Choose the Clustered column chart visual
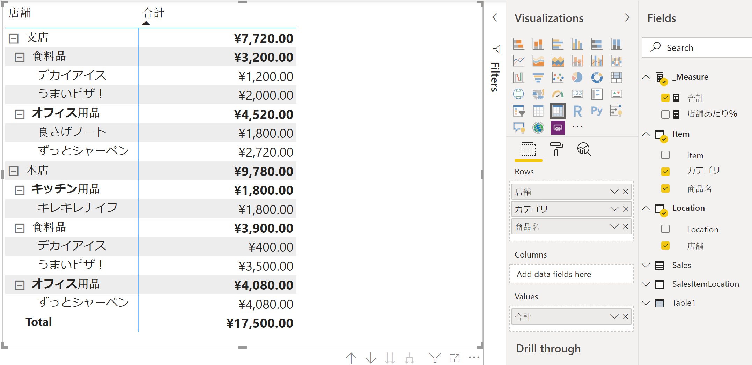 [x=577, y=44]
